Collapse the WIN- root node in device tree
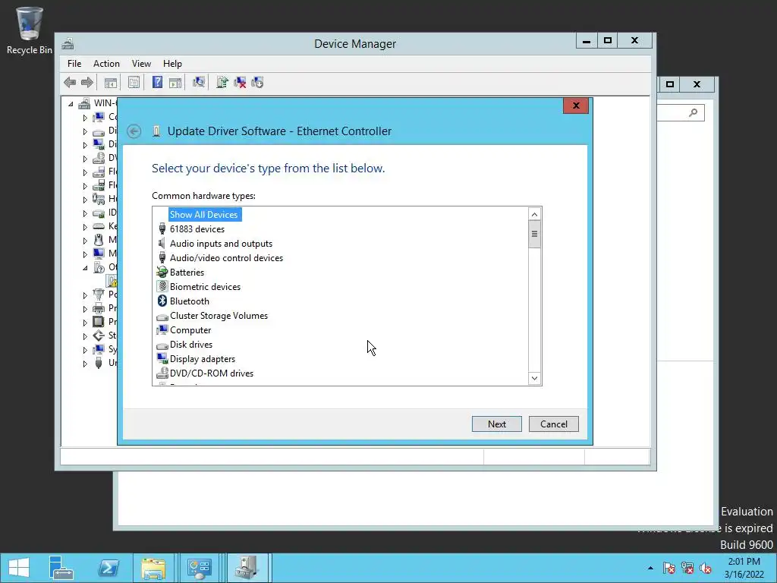Screen dimensions: 777x583 tap(71, 103)
